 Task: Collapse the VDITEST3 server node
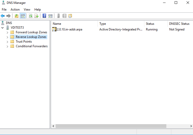(x=3, y=28)
